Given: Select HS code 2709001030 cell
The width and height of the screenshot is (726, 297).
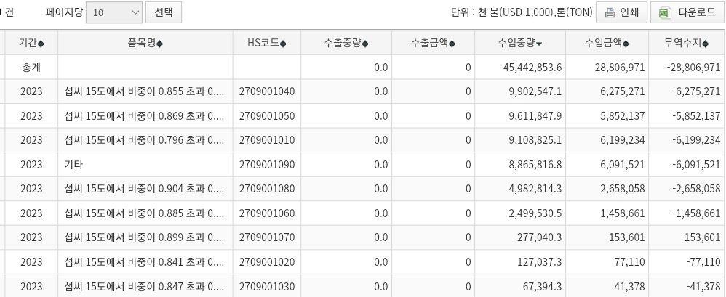Looking at the screenshot, I should pyautogui.click(x=266, y=287).
